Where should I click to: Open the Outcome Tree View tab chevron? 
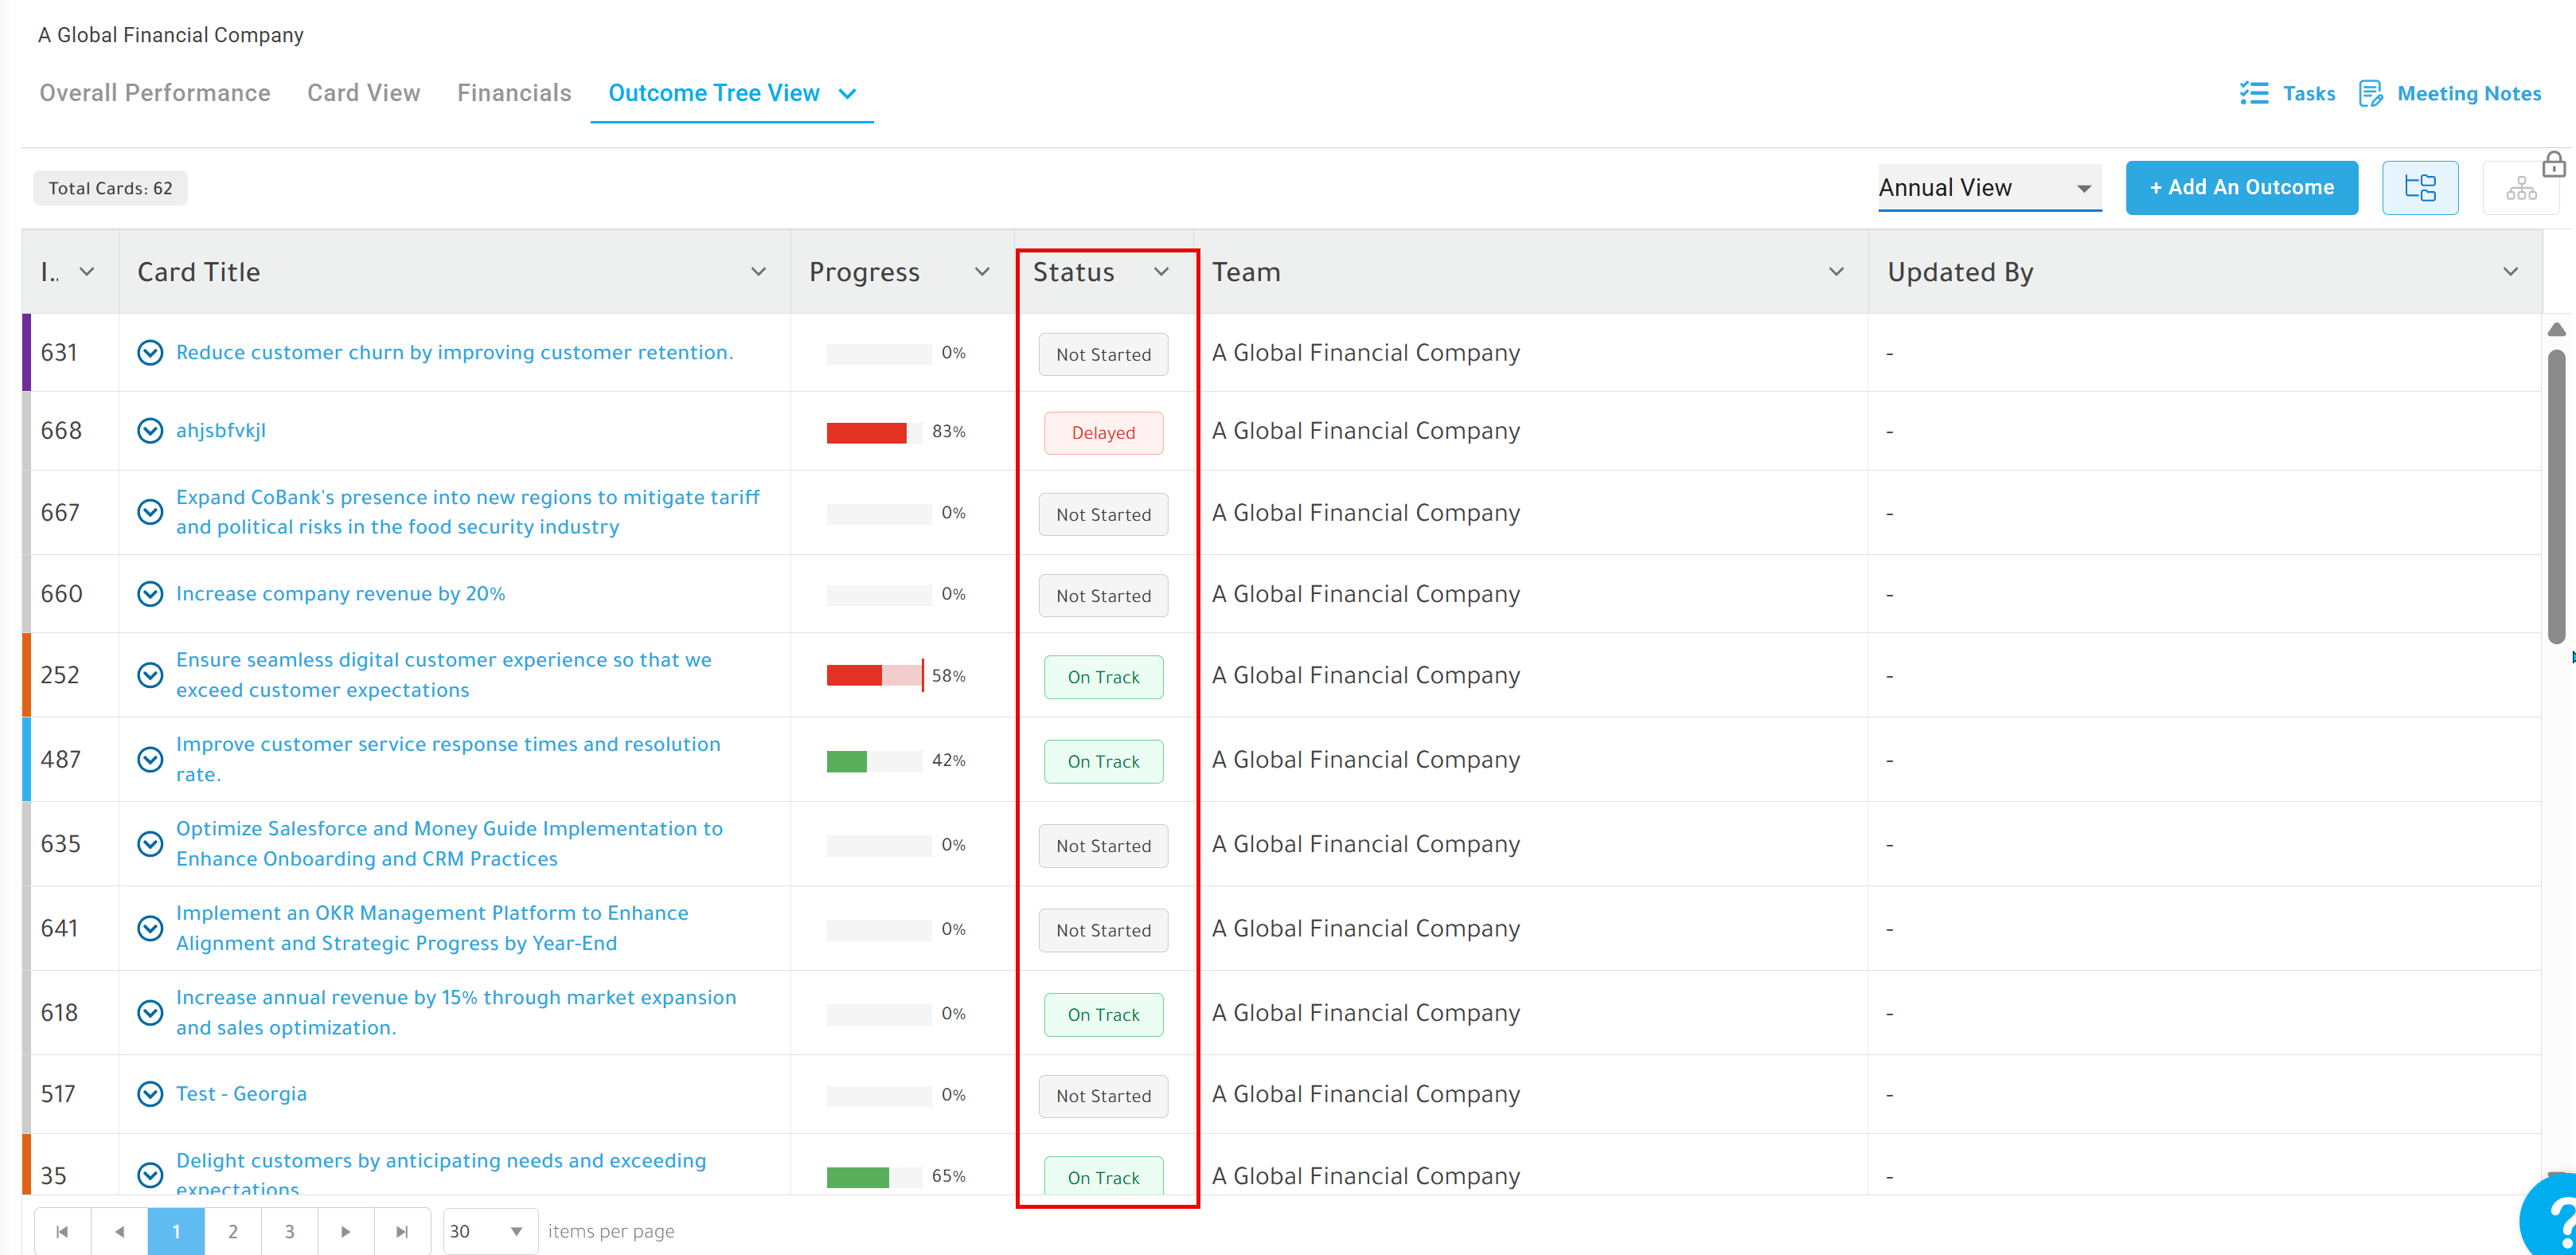click(848, 94)
